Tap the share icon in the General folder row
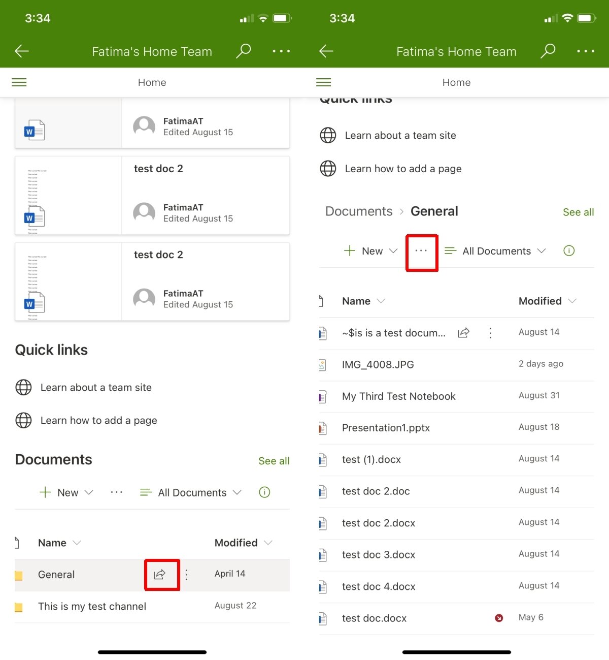This screenshot has width=609, height=660. [160, 575]
